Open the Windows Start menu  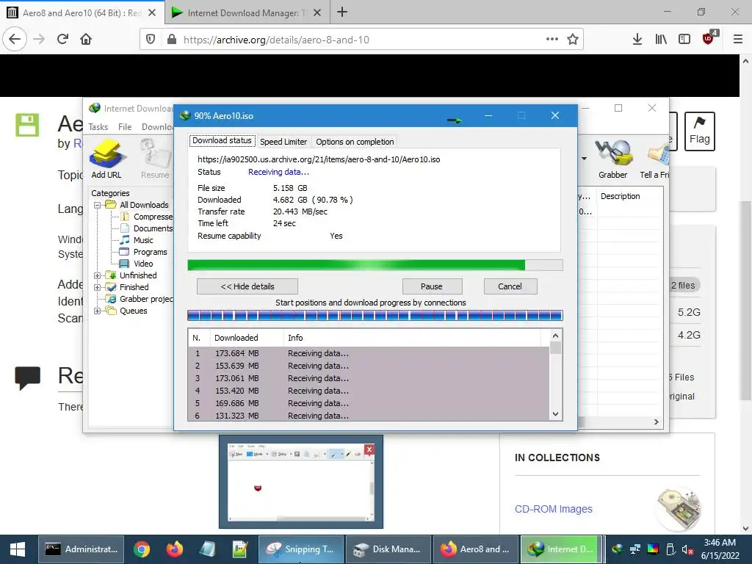18,549
